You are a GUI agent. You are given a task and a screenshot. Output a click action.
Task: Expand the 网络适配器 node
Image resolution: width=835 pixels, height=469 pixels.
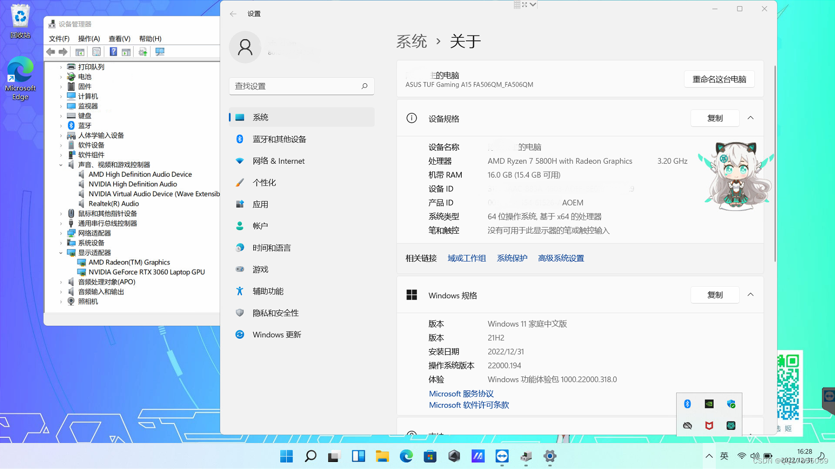point(61,233)
